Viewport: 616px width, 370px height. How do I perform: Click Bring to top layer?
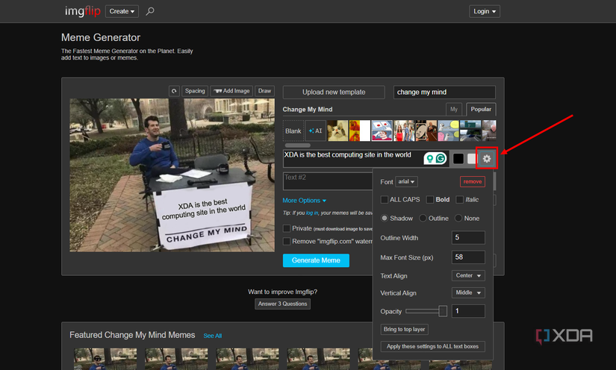404,329
